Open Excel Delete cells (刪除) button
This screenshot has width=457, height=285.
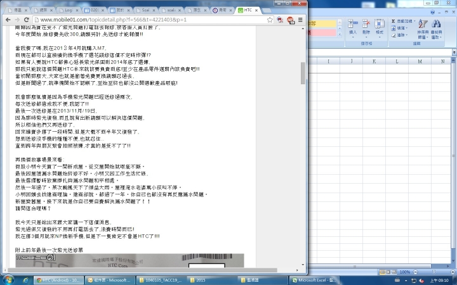(x=366, y=28)
